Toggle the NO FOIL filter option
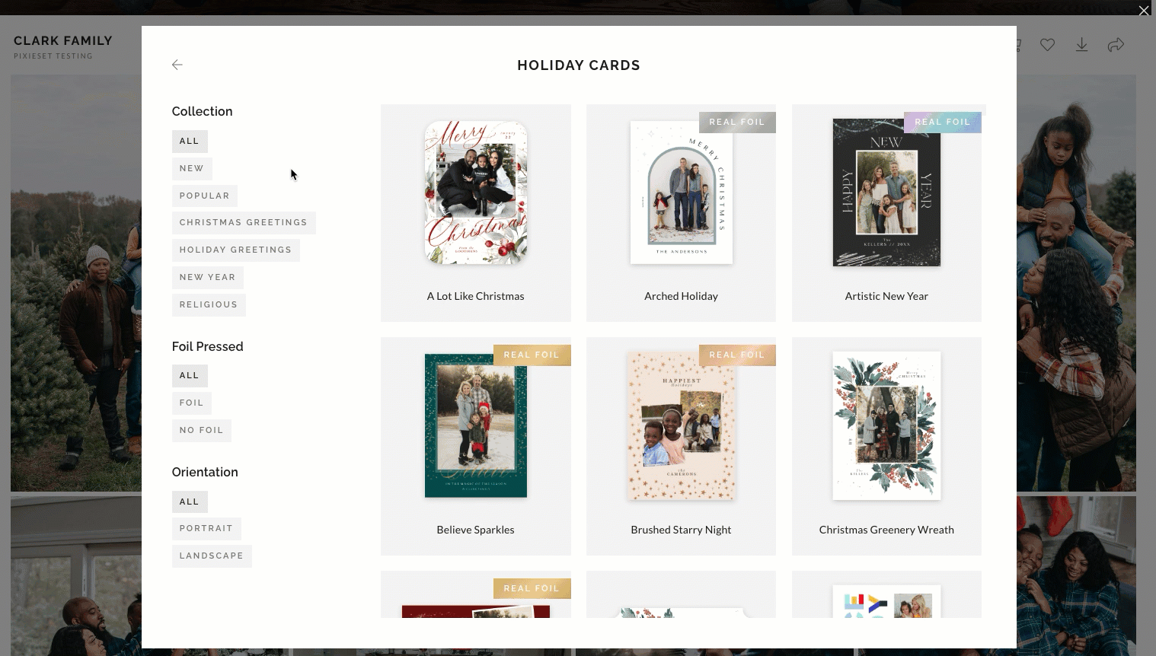Image resolution: width=1156 pixels, height=656 pixels. tap(201, 430)
